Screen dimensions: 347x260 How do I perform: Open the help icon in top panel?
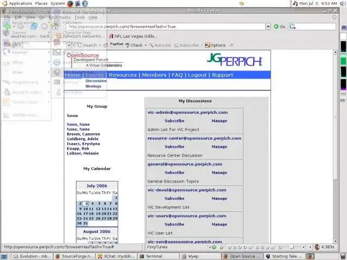(85, 3)
